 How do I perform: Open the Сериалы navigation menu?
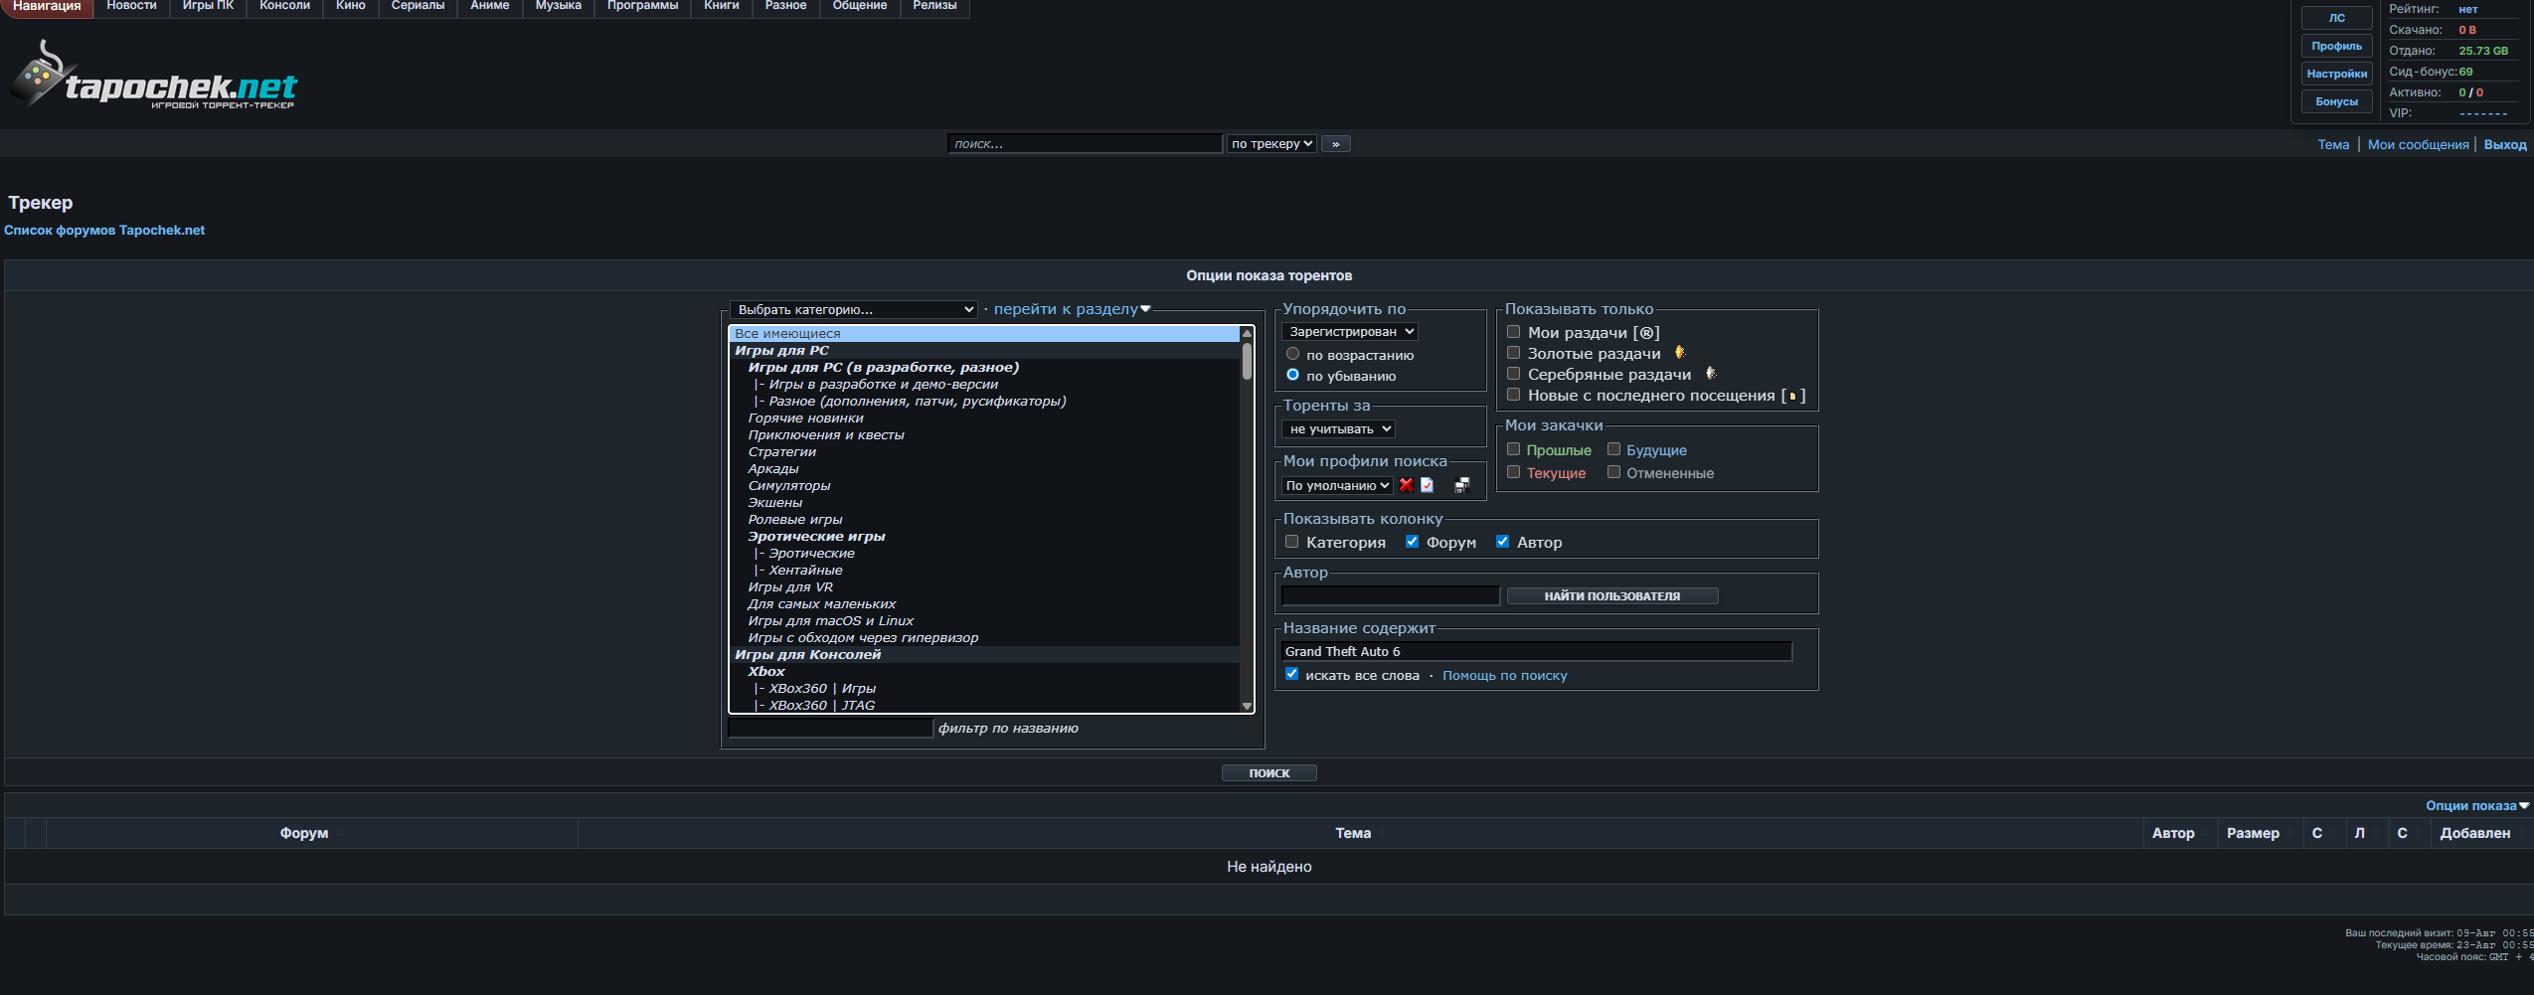click(x=418, y=7)
